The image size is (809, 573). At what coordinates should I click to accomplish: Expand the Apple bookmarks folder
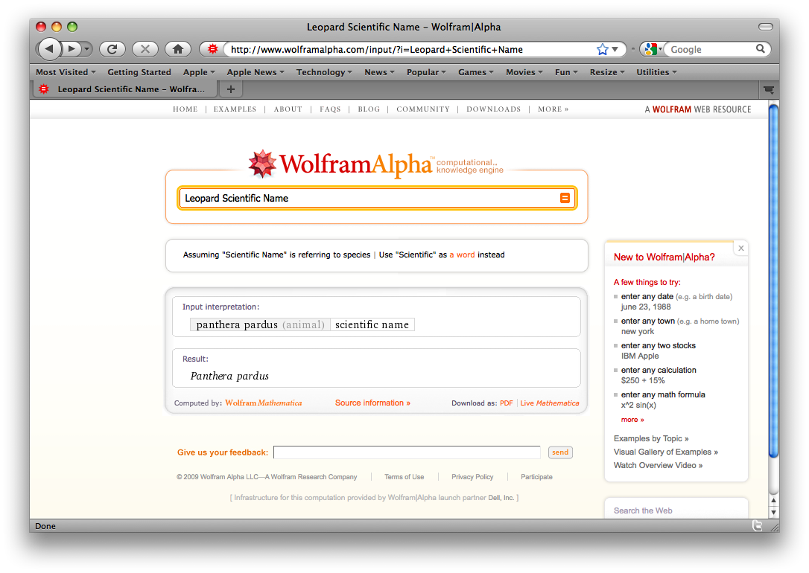[199, 72]
